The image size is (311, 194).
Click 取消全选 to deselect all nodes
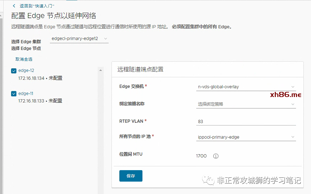pyautogui.click(x=24, y=59)
